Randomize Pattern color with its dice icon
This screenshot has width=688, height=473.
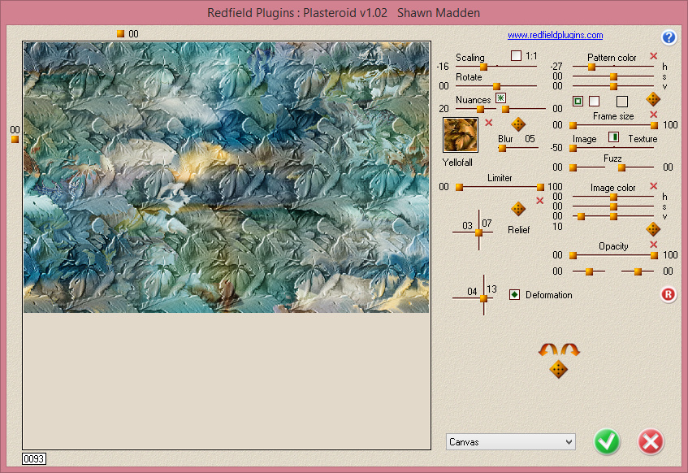[652, 99]
